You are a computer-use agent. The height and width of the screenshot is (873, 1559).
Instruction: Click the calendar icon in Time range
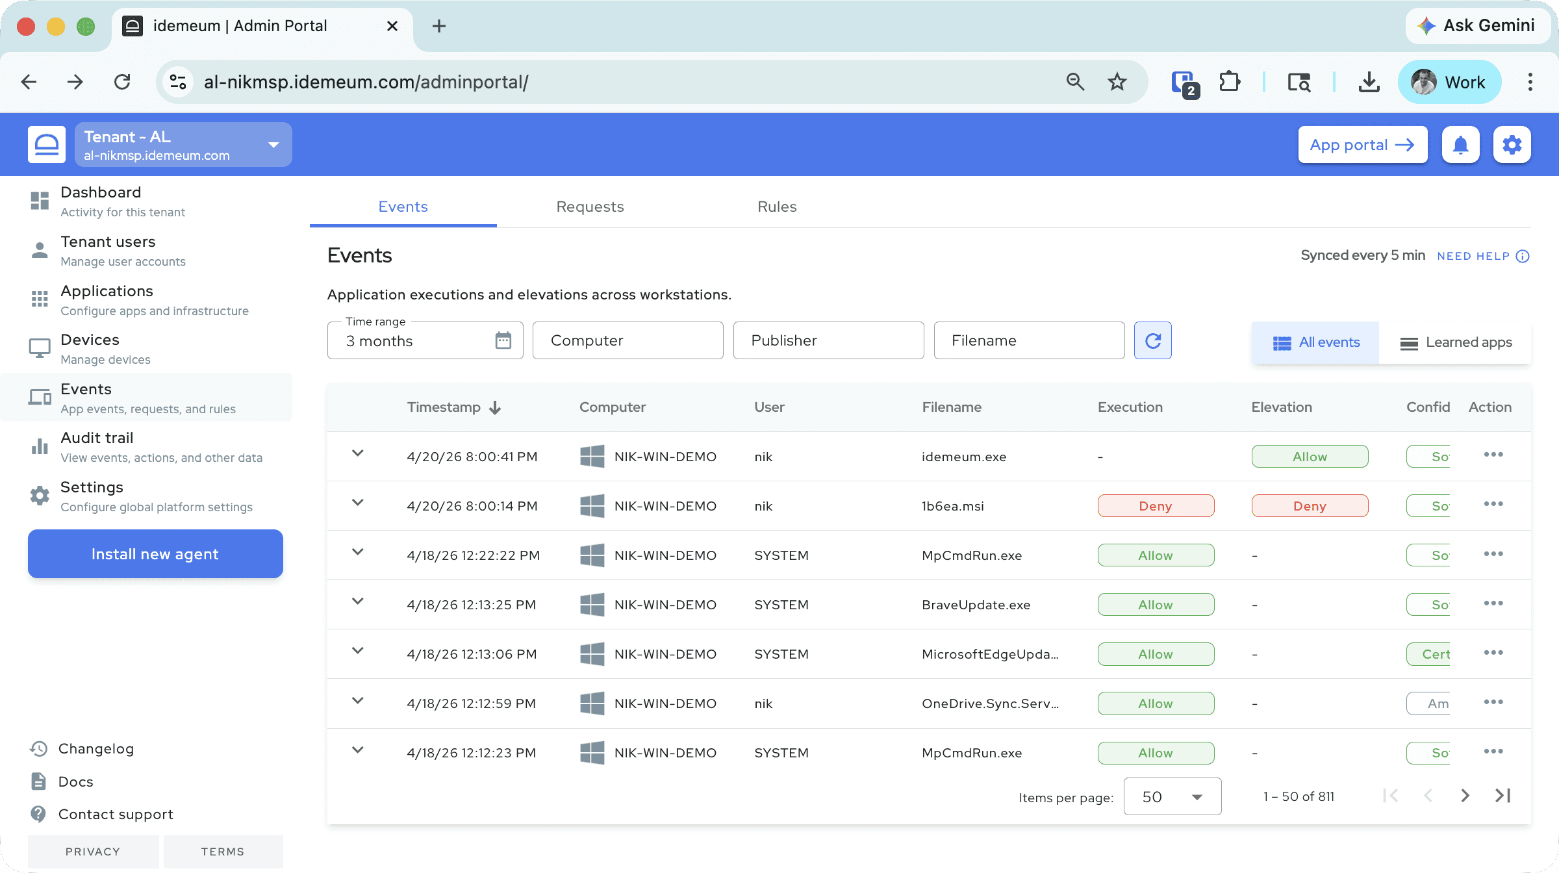click(503, 340)
